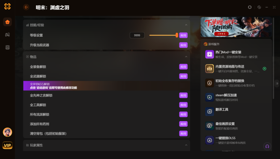Open the settings icon in title bar
This screenshot has height=159, width=280.
(259, 7)
